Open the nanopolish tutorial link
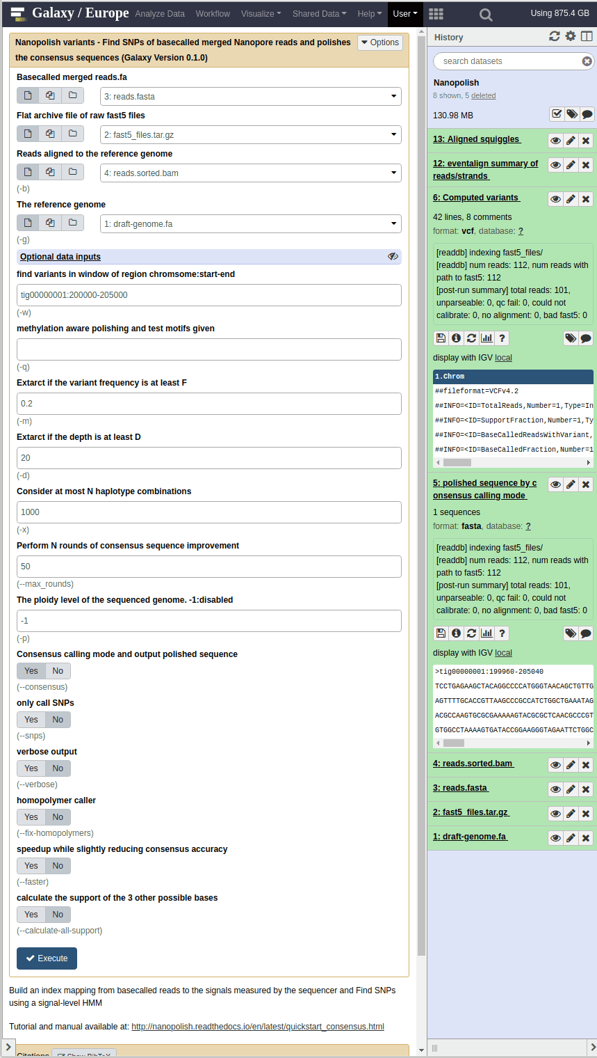 [x=258, y=1027]
